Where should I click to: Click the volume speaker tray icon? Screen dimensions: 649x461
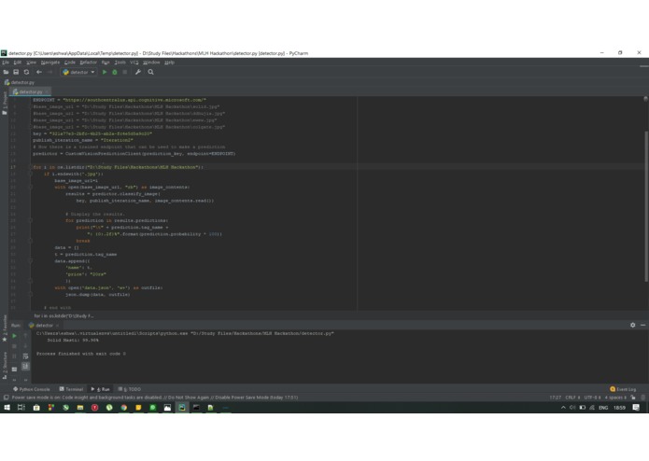[572, 408]
